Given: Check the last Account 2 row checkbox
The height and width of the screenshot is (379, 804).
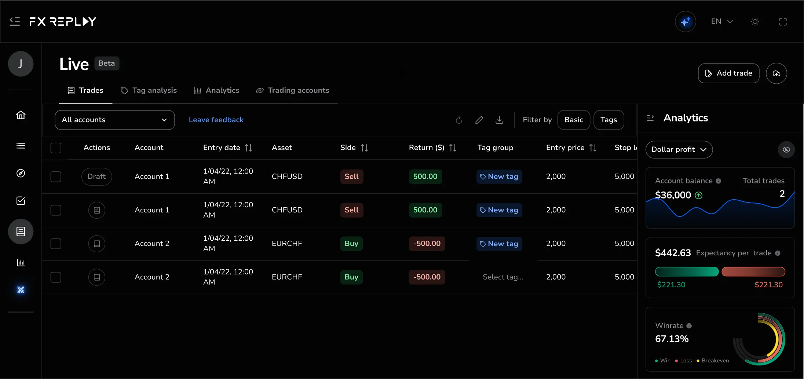Looking at the screenshot, I should [x=56, y=277].
